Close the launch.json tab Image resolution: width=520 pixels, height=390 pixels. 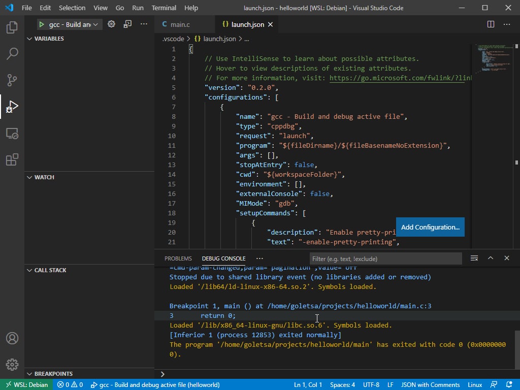pos(270,24)
